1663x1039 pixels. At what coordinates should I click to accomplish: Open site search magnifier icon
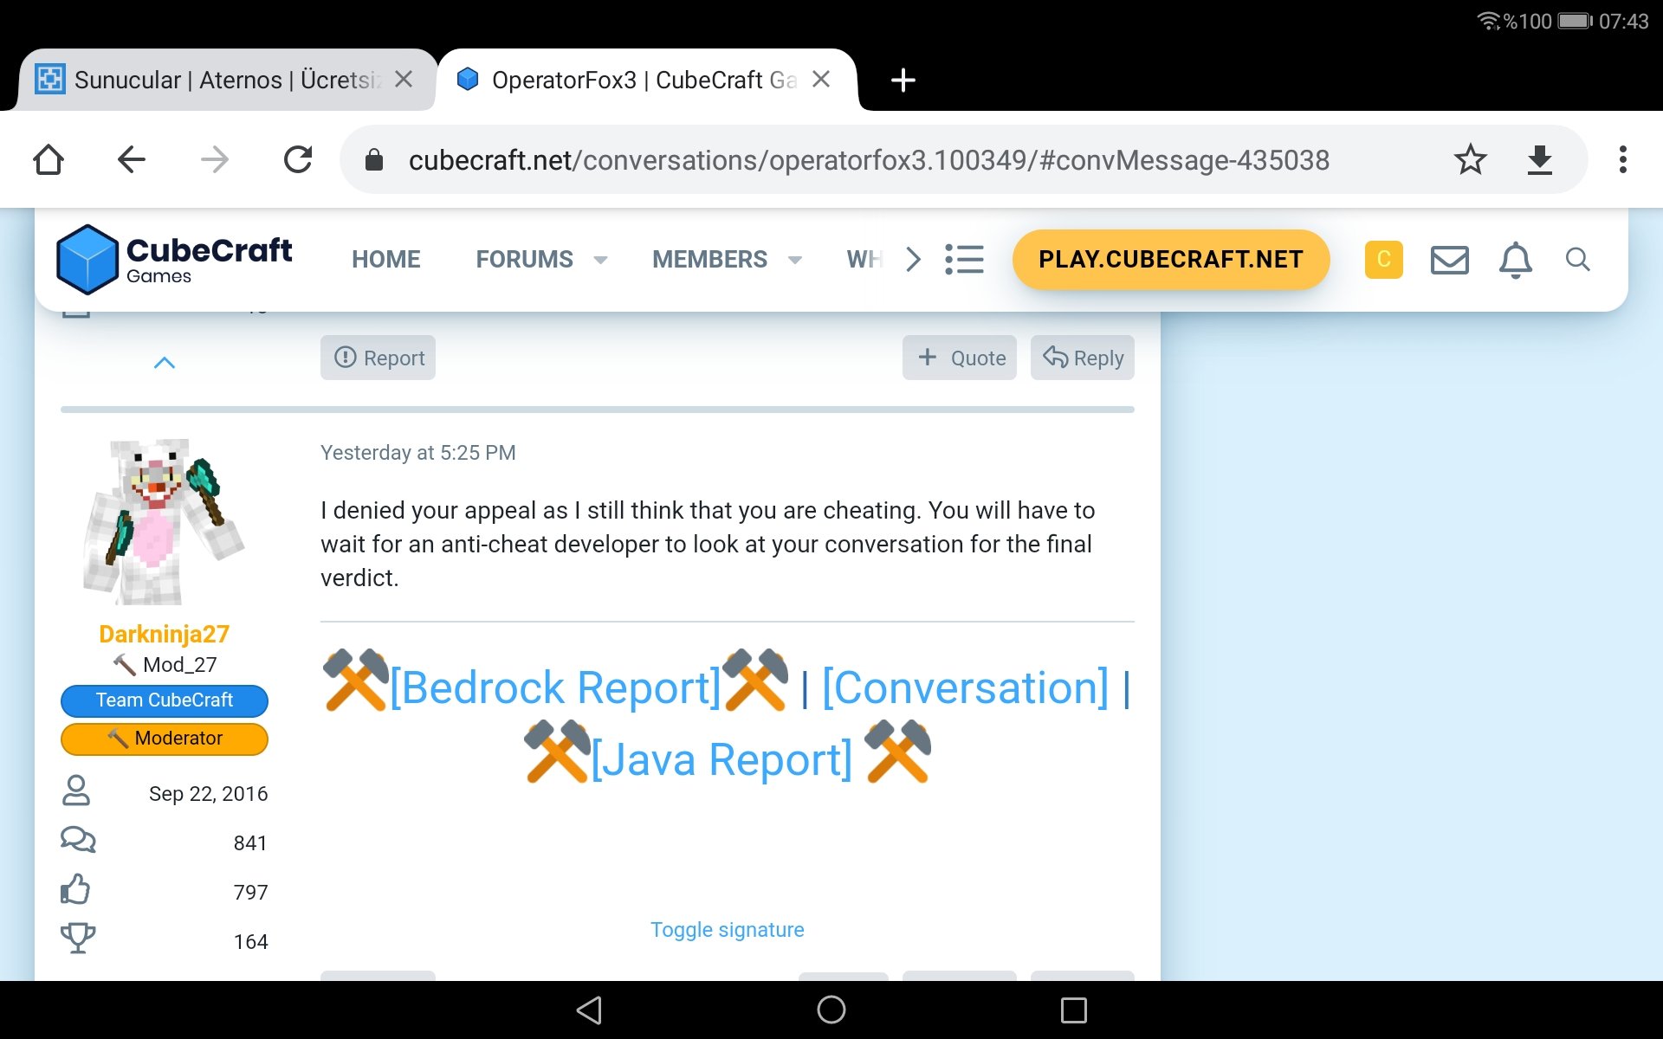click(x=1577, y=259)
